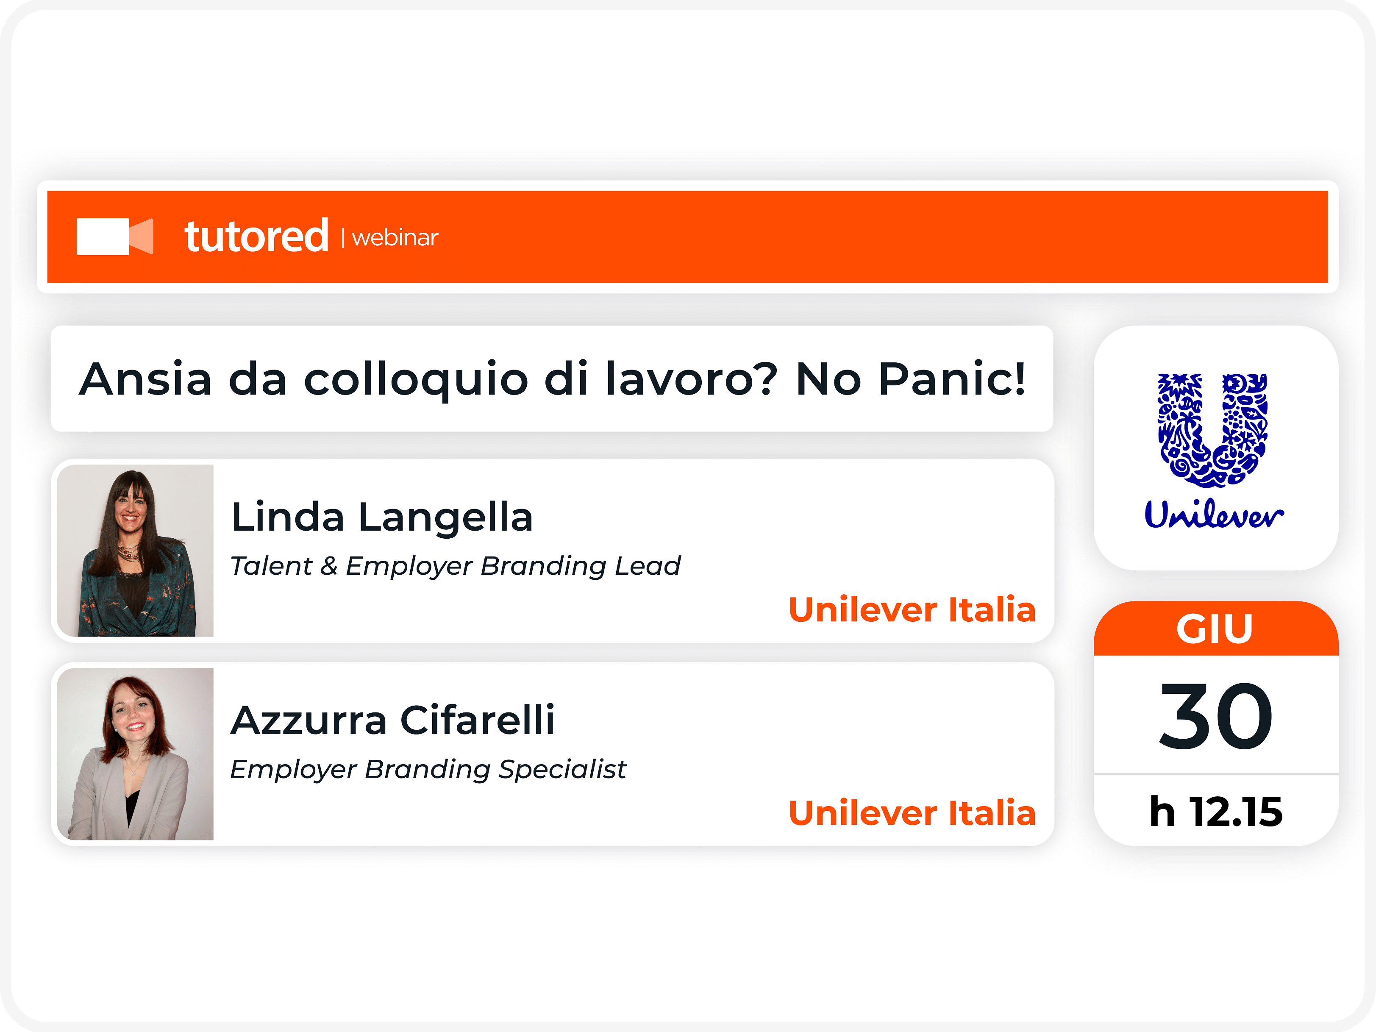The width and height of the screenshot is (1376, 1032).
Task: Click the name Azzurra Cifarelli
Action: pyautogui.click(x=392, y=720)
